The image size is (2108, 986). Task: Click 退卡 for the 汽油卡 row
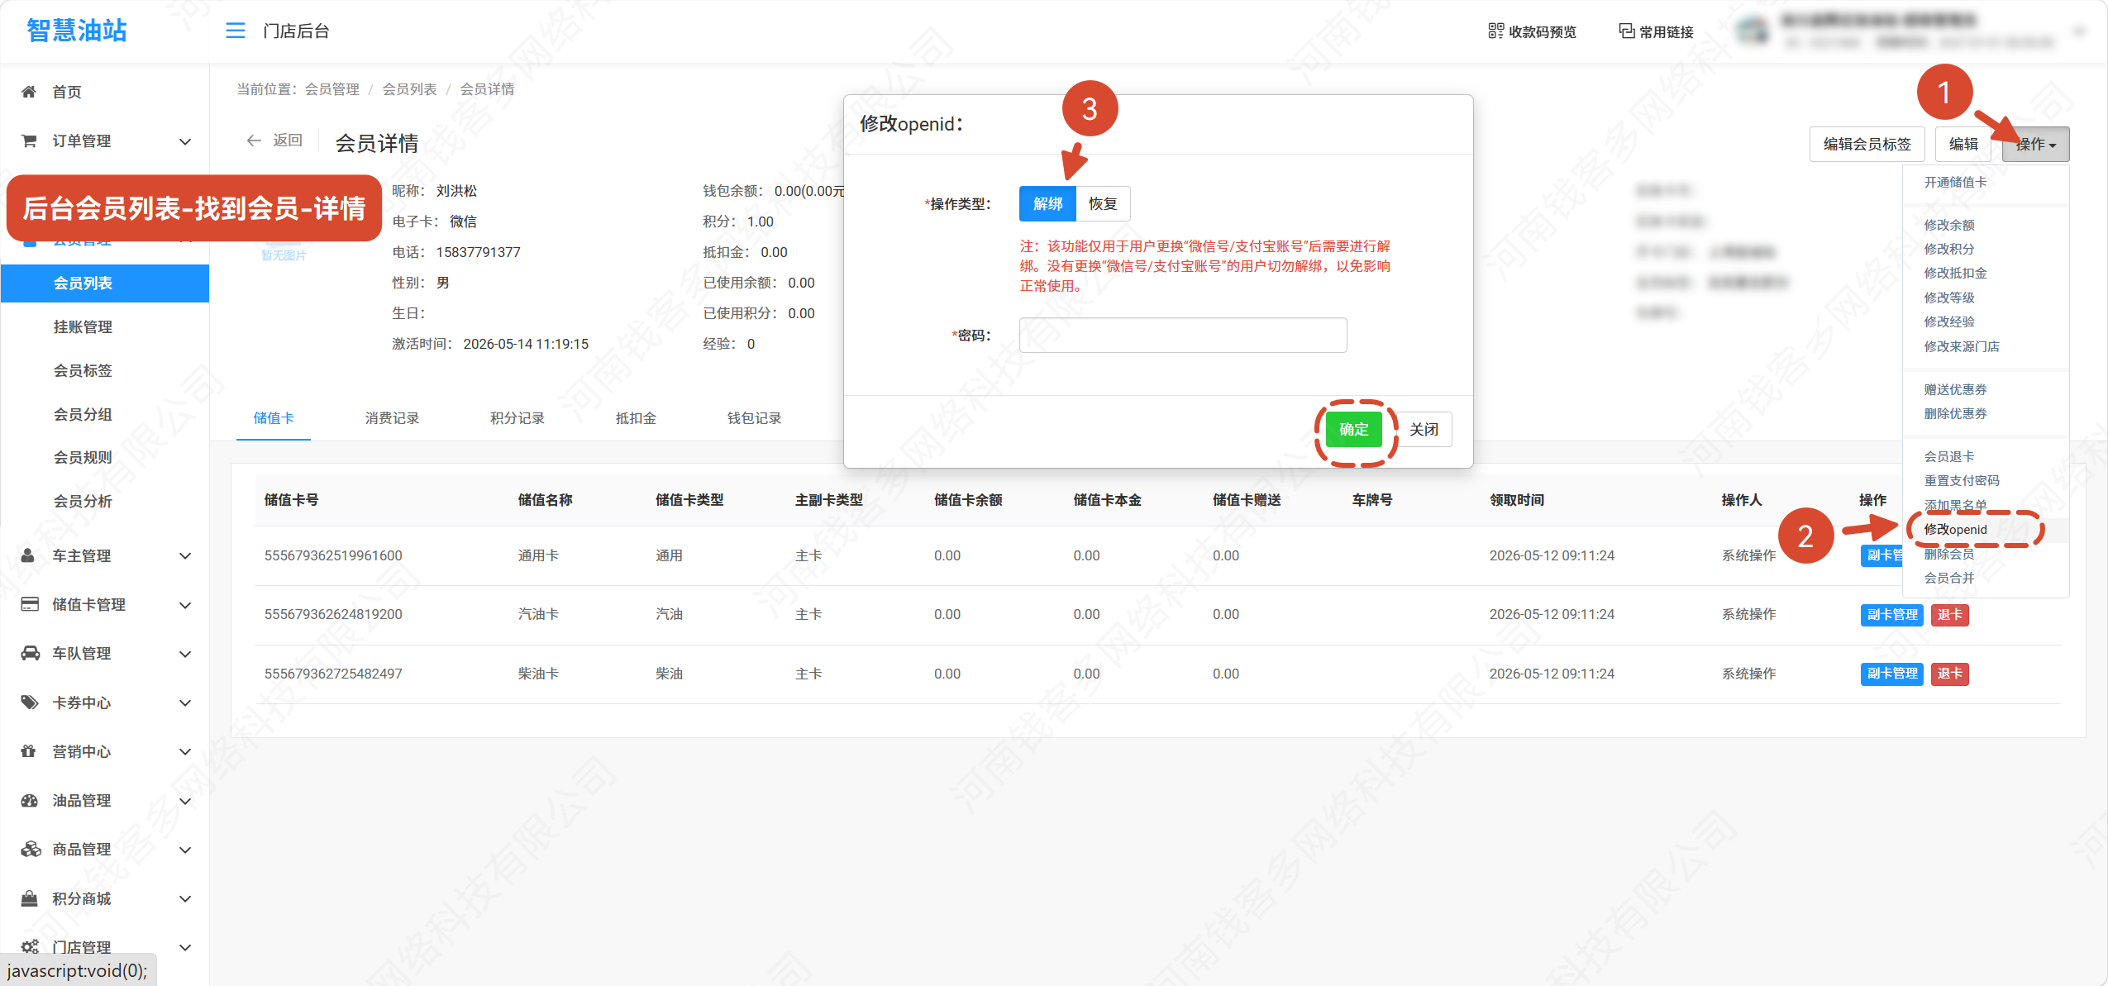[x=1949, y=615]
